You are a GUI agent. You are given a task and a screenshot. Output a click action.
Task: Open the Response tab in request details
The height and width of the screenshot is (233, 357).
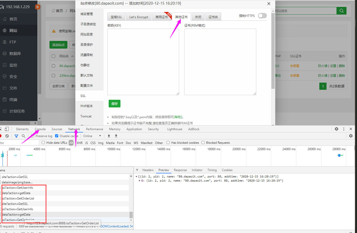180,170
